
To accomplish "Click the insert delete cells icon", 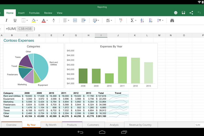I will click(x=121, y=20).
